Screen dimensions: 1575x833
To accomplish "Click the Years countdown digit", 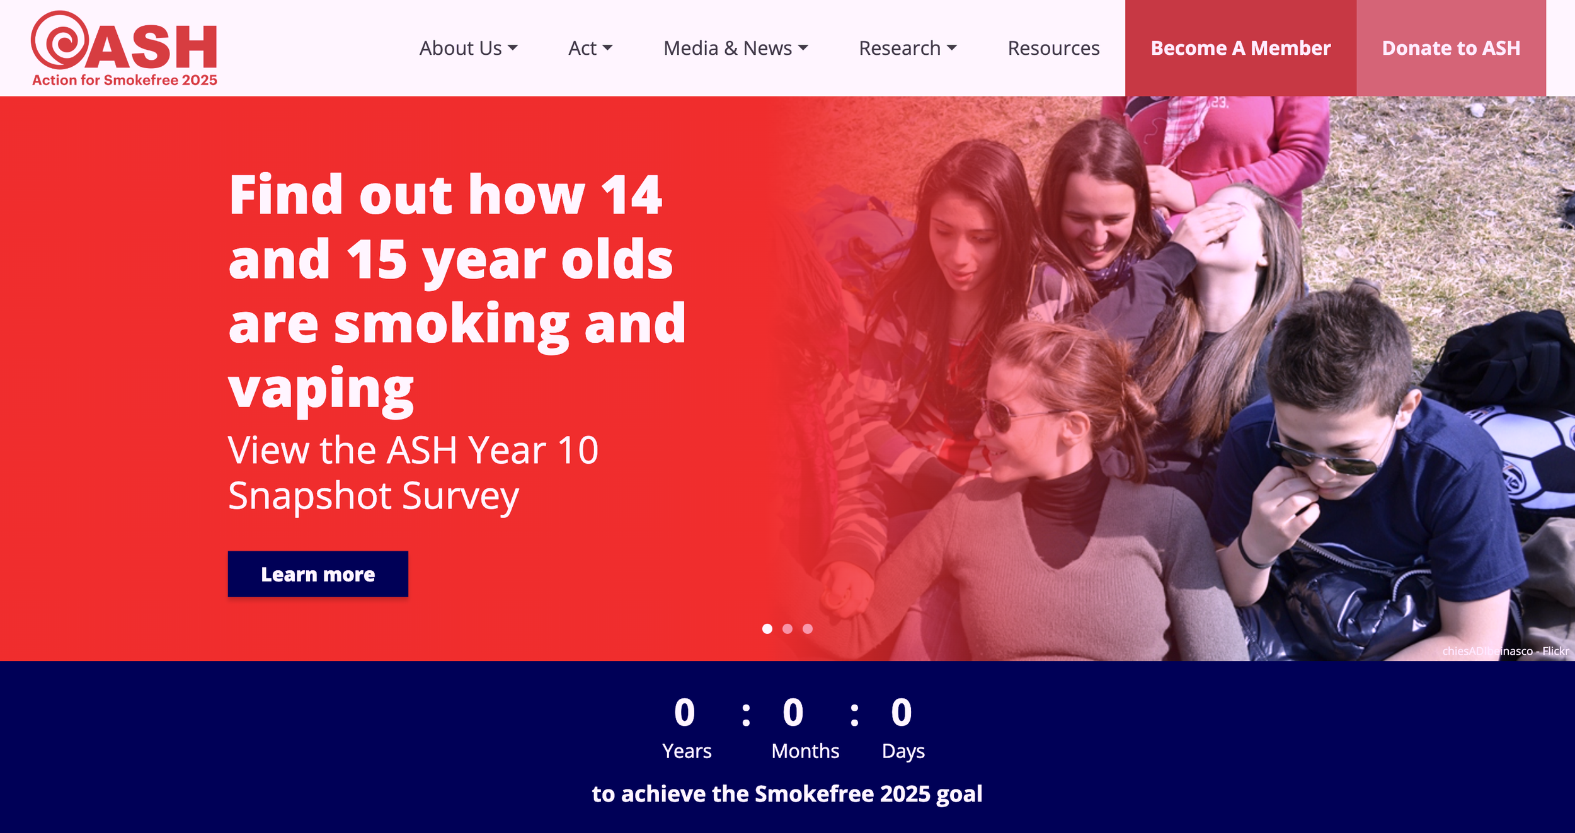I will click(x=685, y=713).
